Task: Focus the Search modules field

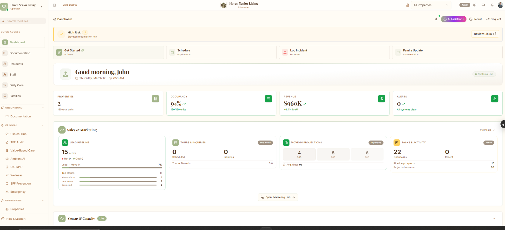Action: (23, 21)
